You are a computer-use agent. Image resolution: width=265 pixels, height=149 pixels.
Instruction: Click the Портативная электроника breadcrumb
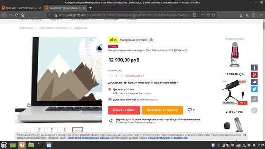tap(53, 28)
